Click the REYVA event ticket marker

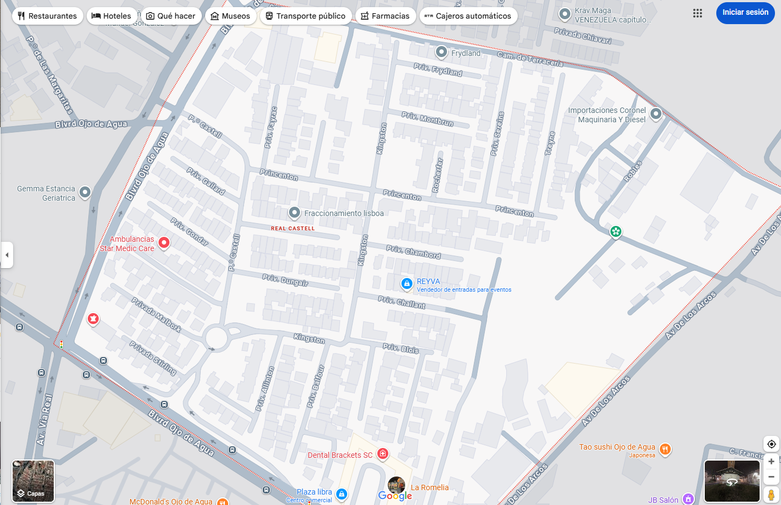(406, 283)
